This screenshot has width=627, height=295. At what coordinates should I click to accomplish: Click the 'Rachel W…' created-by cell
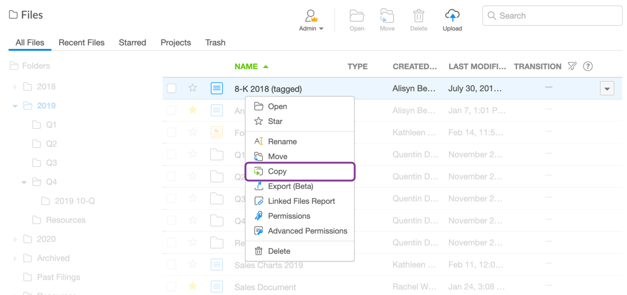[x=414, y=287]
